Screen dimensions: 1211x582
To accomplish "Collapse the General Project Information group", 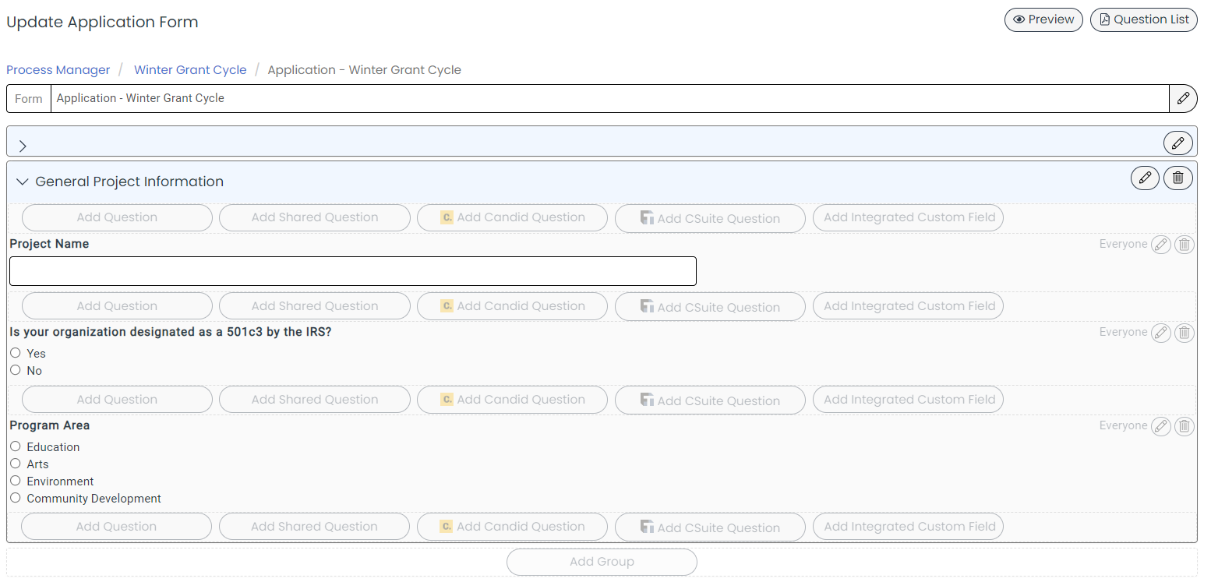I will click(x=22, y=181).
